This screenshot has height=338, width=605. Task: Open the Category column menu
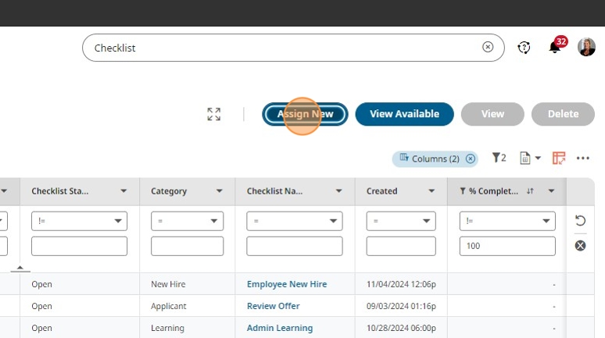pyautogui.click(x=219, y=191)
